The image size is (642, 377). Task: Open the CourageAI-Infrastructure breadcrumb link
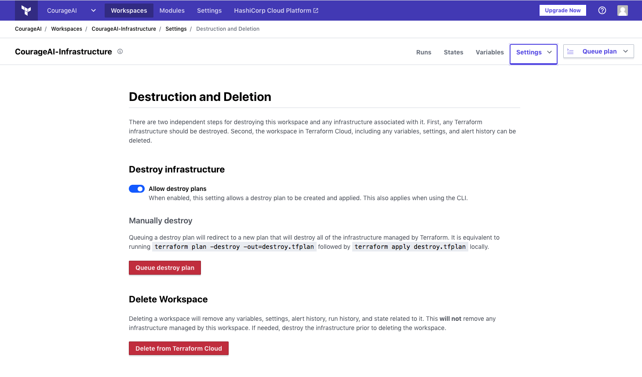[124, 29]
